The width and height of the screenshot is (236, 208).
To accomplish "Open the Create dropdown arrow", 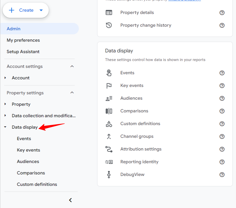I will click(x=41, y=10).
